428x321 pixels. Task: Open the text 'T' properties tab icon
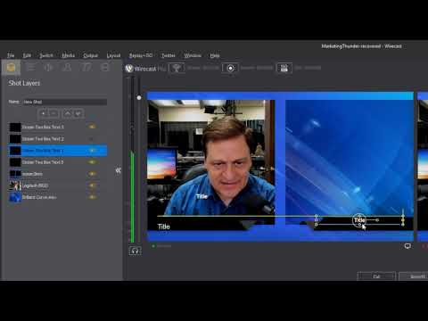(86, 67)
